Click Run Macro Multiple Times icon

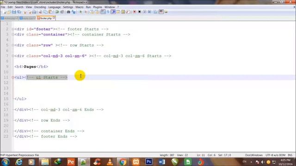pos(149,12)
